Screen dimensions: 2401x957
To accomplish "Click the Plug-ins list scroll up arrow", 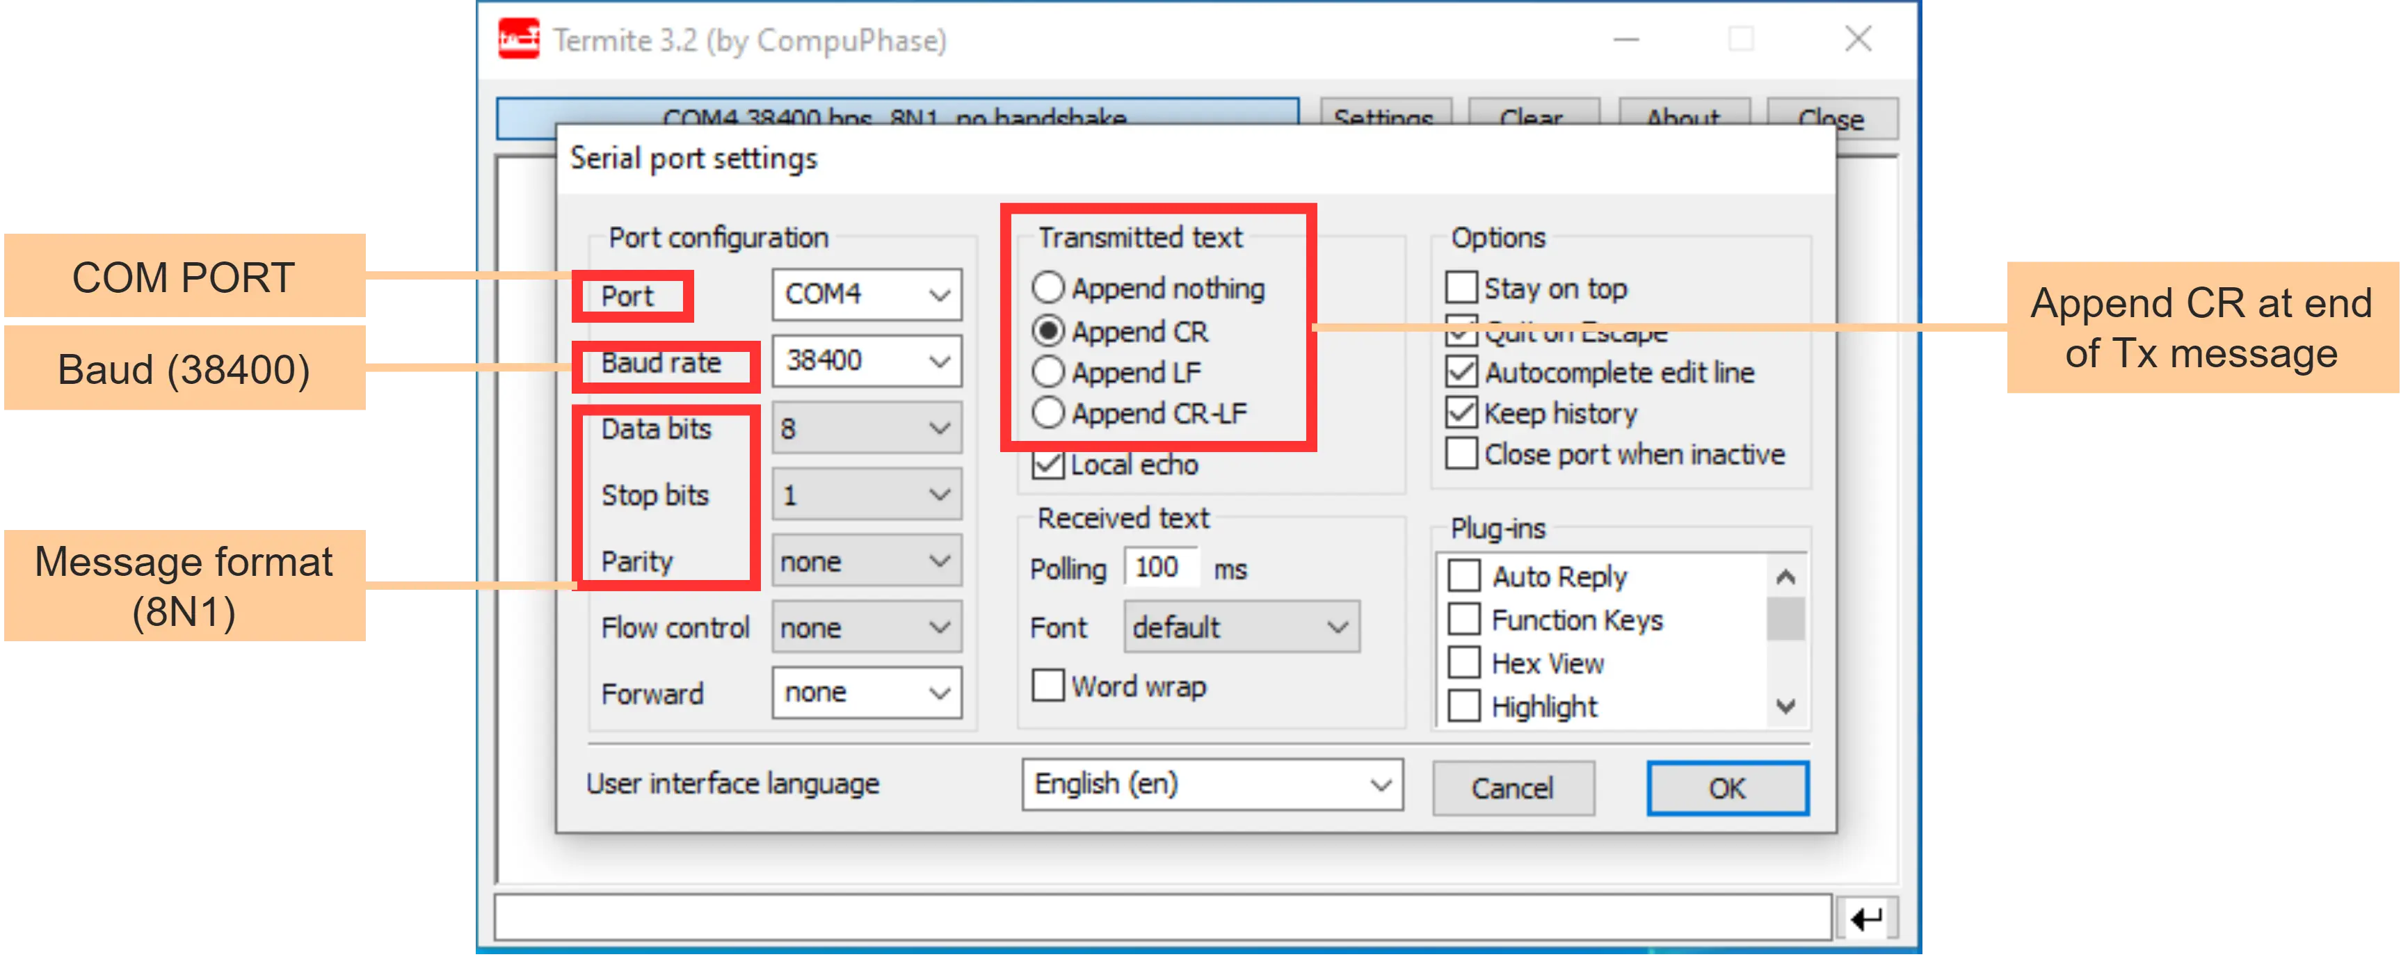I will 1785,577.
